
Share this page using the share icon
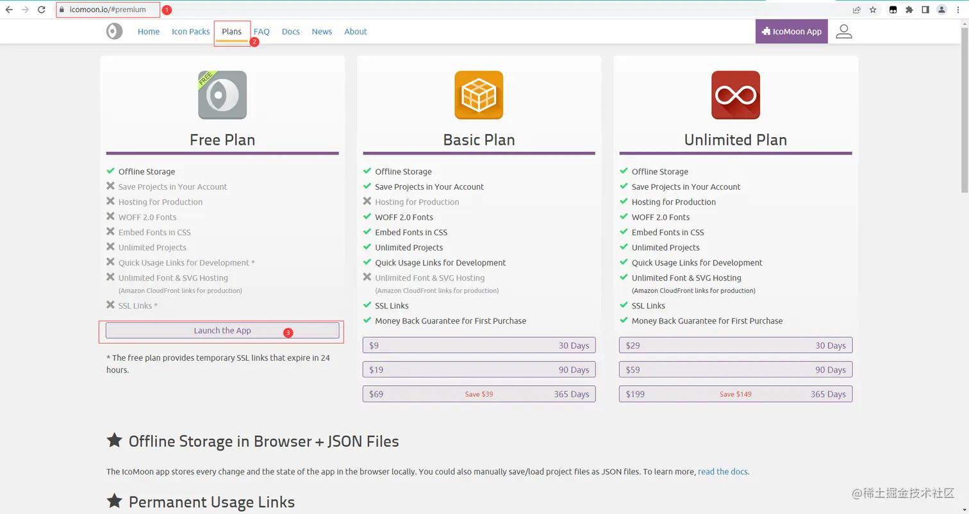(856, 10)
